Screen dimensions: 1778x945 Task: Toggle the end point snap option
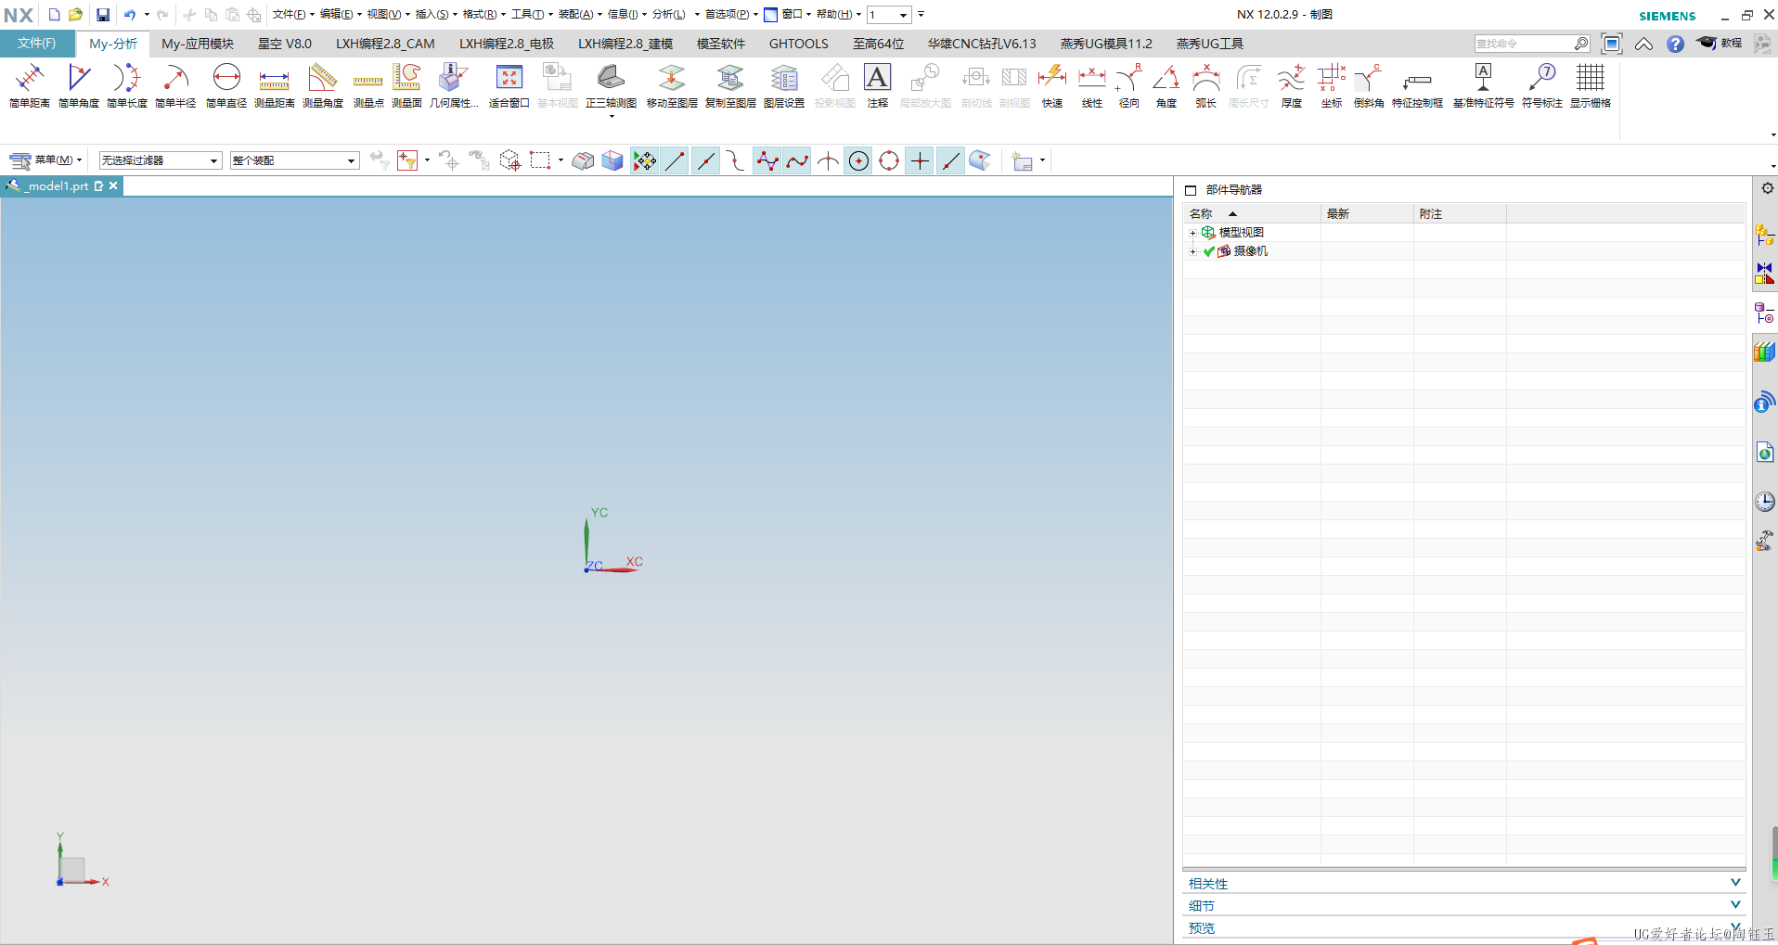point(676,161)
